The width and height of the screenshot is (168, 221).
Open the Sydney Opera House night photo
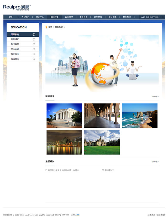64,142
